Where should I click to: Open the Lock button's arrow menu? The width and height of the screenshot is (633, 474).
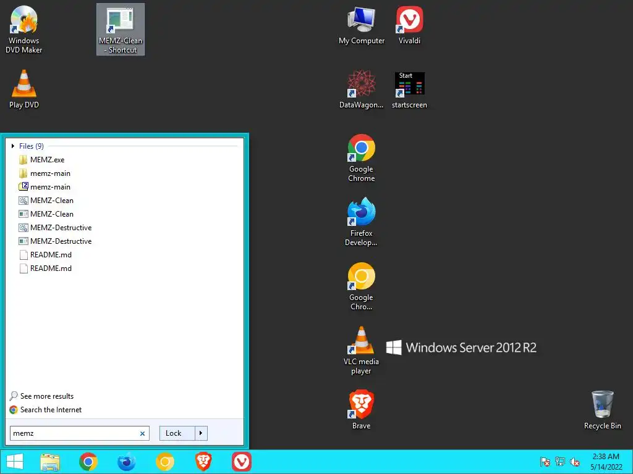pos(201,433)
